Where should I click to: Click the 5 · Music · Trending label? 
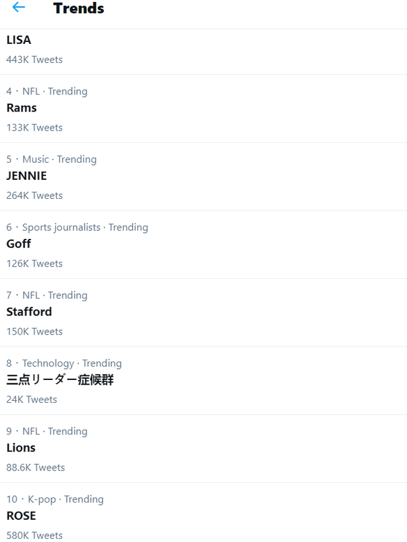[x=51, y=159]
